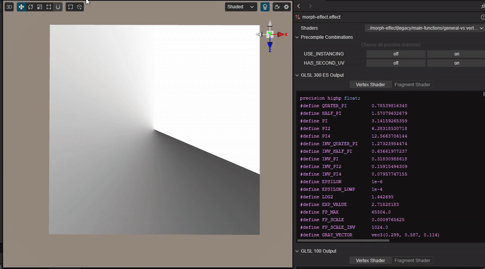Screen dimensions: 485x269
Task: Click the '#define GRAY_VECTOR' code line
Action: [370, 235]
